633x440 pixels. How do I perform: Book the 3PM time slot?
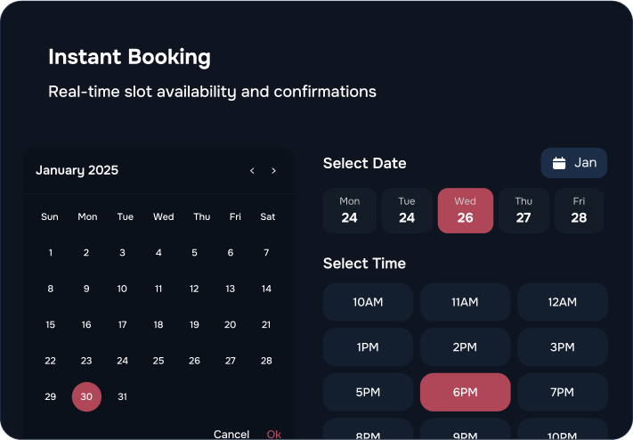[562, 347]
